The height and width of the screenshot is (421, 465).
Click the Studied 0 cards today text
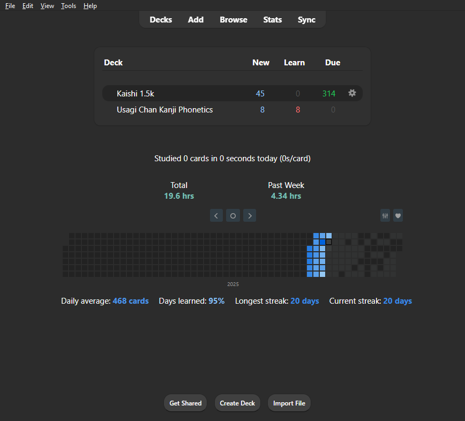click(232, 159)
